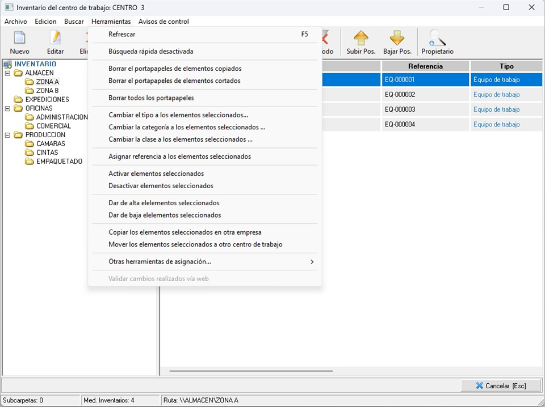Image resolution: width=545 pixels, height=407 pixels.
Task: Select the CAMARAS folder in tree
Action: coord(51,144)
